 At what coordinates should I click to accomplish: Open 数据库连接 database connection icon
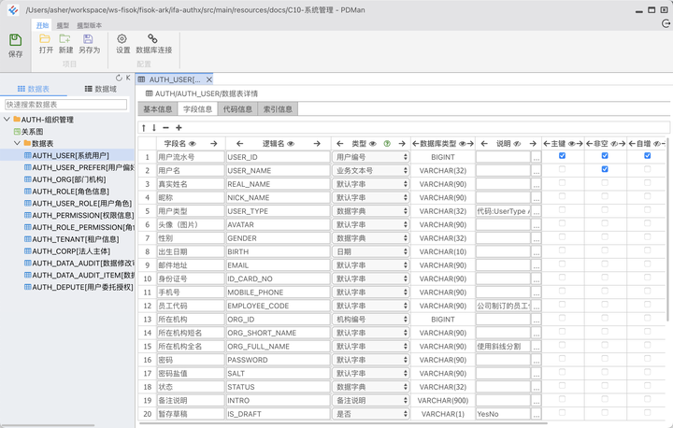[x=152, y=39]
